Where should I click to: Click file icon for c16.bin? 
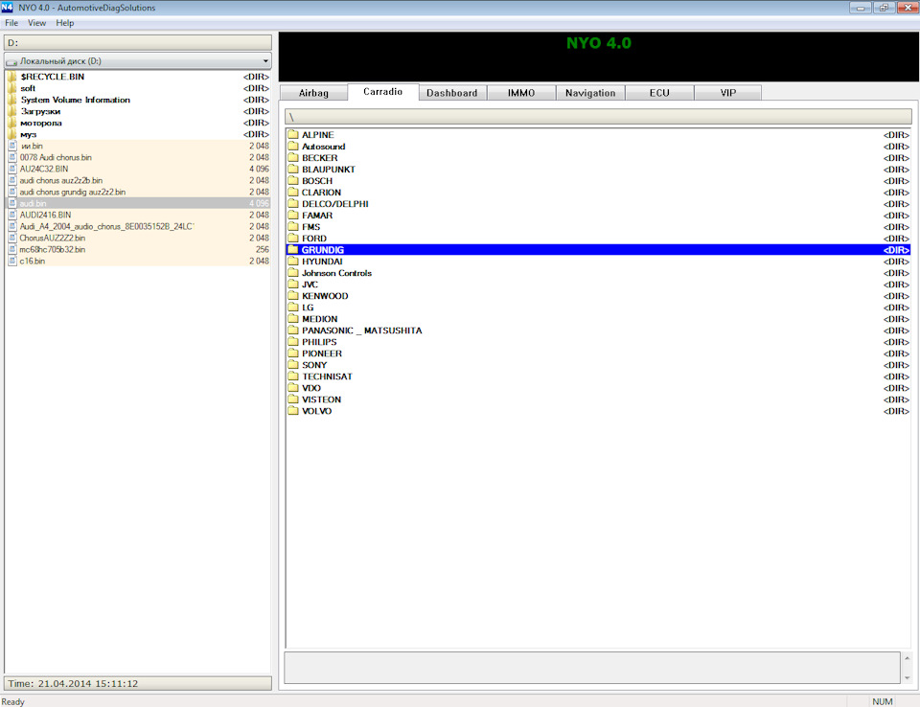(12, 262)
